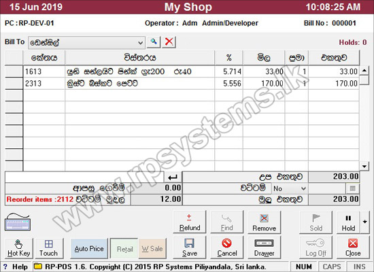
Task: Open the cash Drawer
Action: (265, 248)
